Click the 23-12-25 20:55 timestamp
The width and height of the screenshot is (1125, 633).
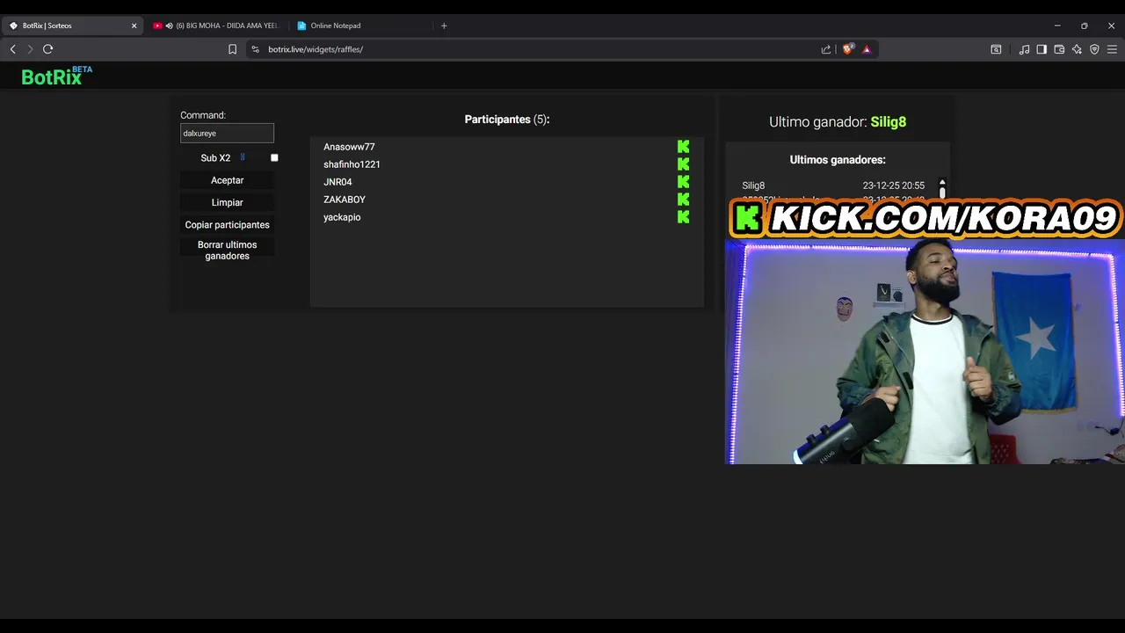click(893, 186)
